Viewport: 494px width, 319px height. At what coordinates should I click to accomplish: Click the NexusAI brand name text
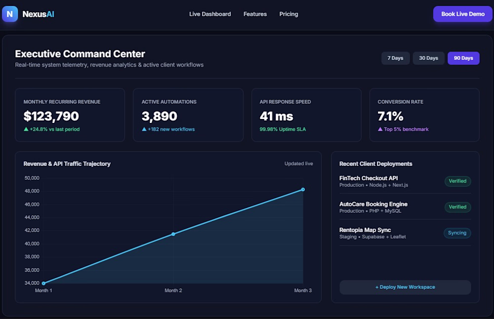(x=38, y=14)
